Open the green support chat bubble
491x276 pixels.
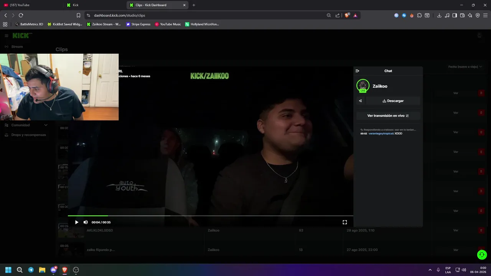482,255
